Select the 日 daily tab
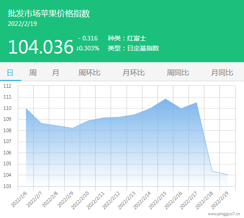Viewport: 244px width, 218px height. [10, 73]
